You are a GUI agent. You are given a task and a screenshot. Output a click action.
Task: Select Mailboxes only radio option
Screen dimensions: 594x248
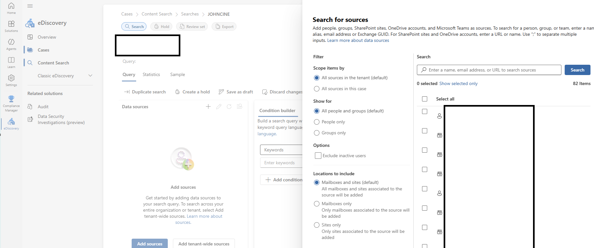(x=317, y=204)
